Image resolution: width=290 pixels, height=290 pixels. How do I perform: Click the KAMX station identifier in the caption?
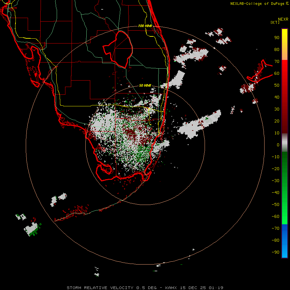click(x=171, y=288)
